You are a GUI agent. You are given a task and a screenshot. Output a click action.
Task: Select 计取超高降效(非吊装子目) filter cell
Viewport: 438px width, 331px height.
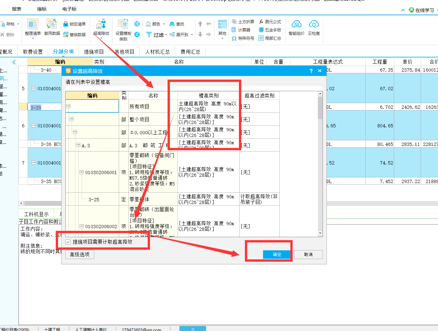[x=259, y=199]
